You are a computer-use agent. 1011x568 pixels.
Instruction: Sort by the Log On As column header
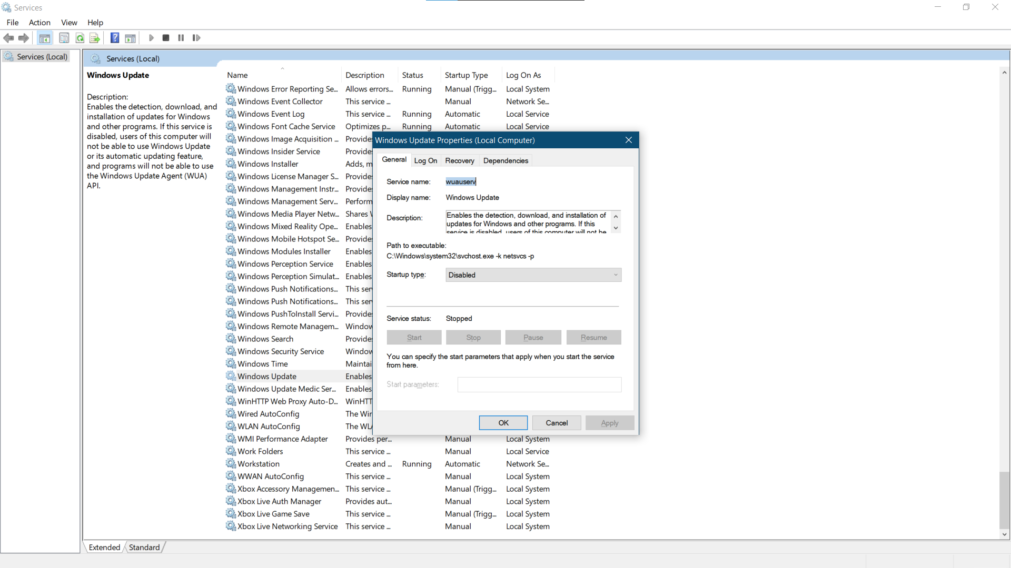(528, 75)
